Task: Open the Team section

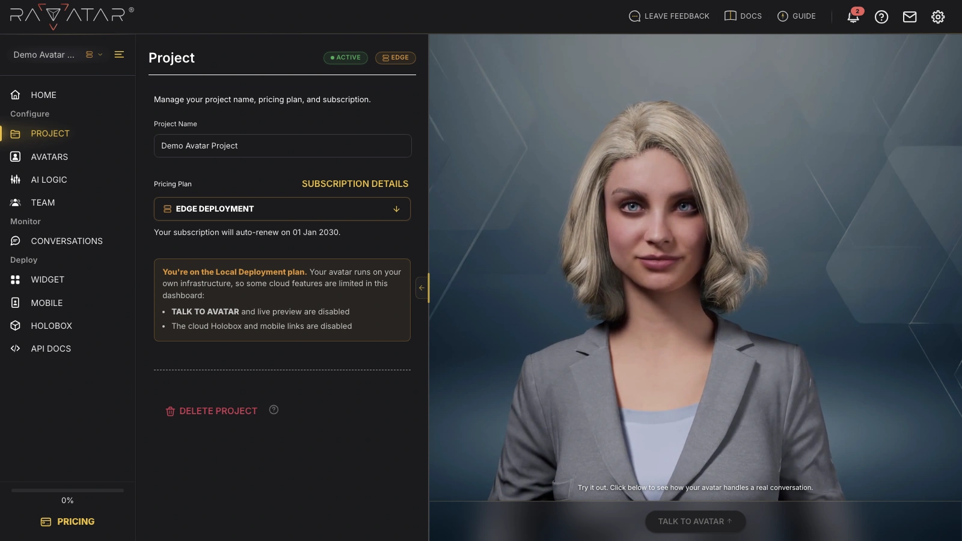Action: (43, 203)
